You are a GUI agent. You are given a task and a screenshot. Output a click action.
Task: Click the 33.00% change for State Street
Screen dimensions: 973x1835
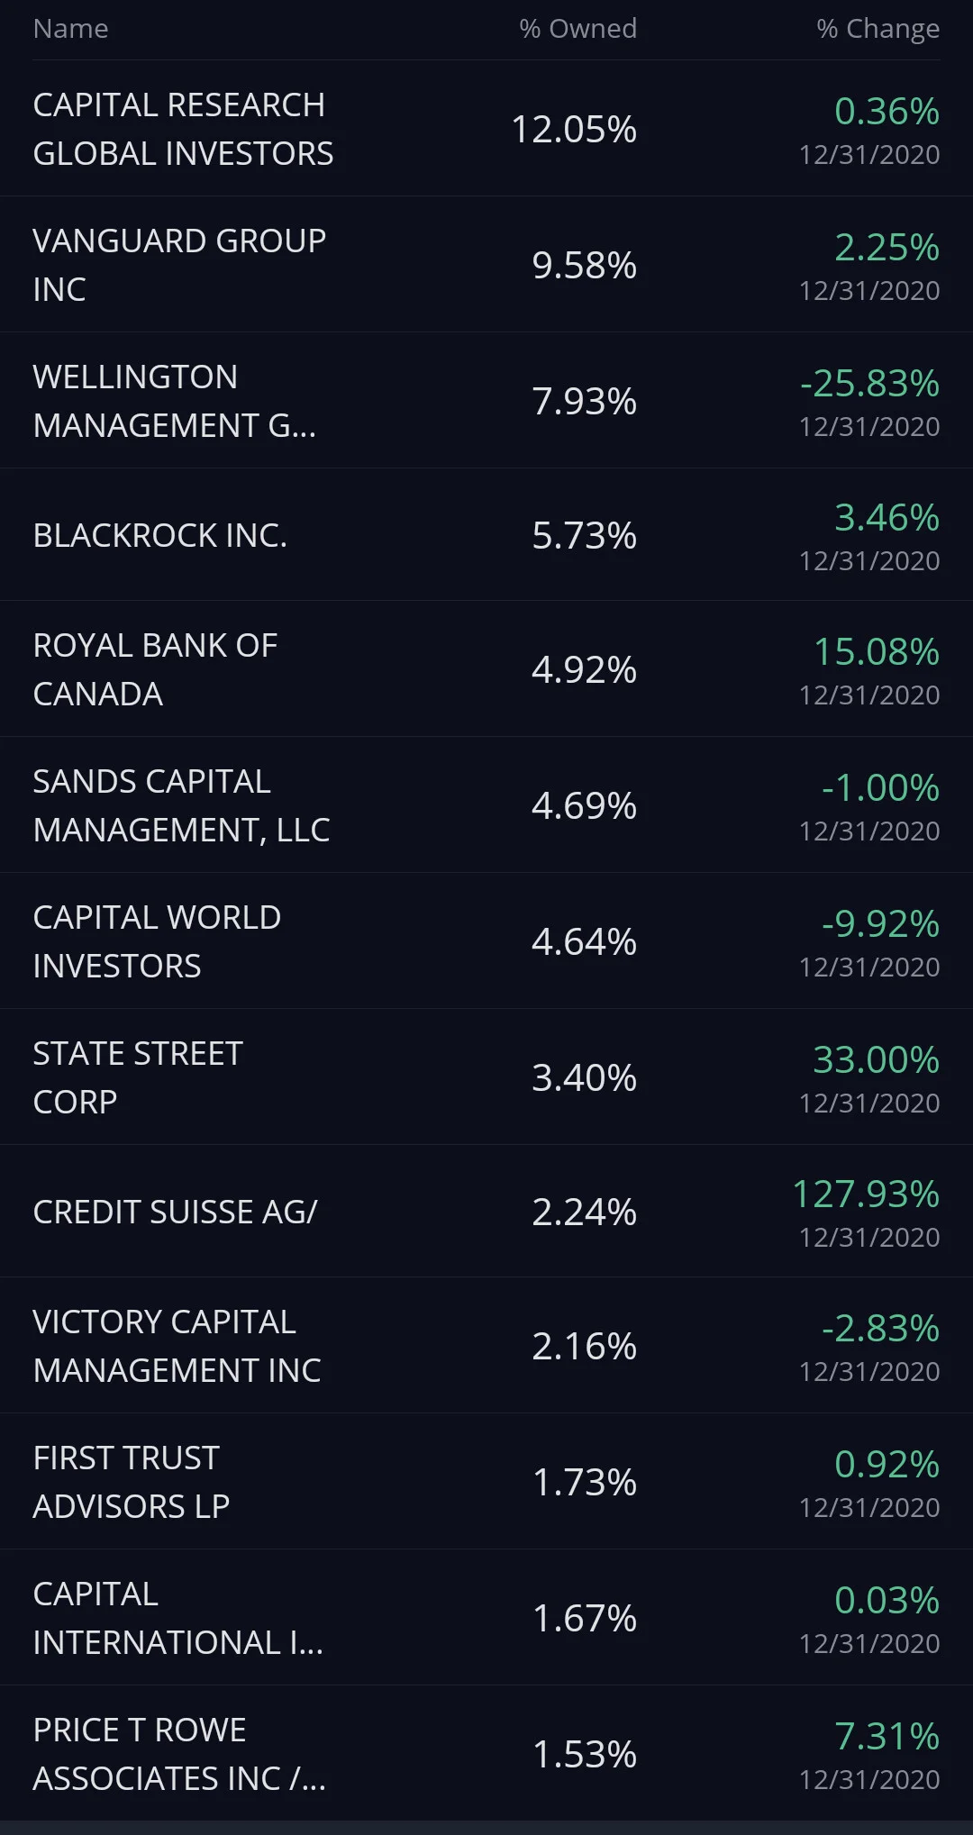click(x=876, y=1059)
